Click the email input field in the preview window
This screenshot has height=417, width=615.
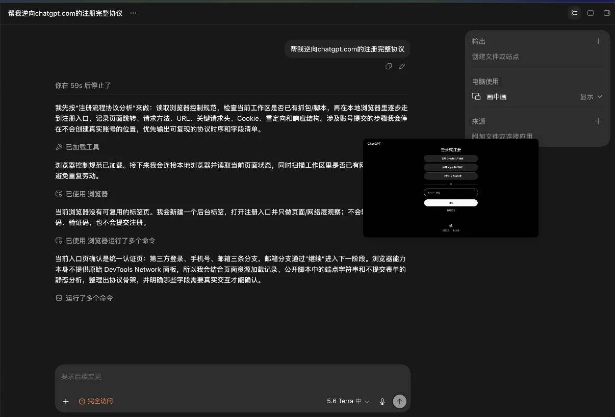click(x=451, y=193)
